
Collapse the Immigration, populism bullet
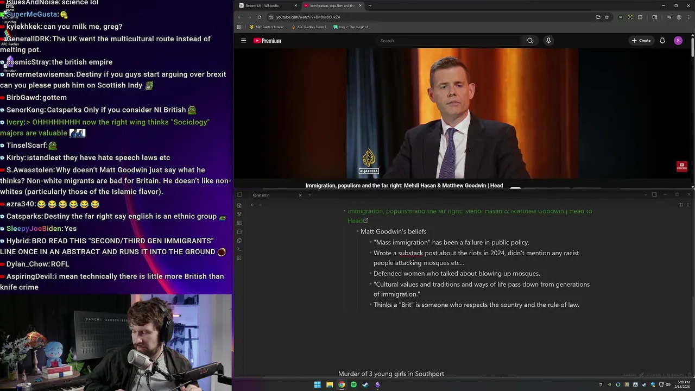point(344,211)
